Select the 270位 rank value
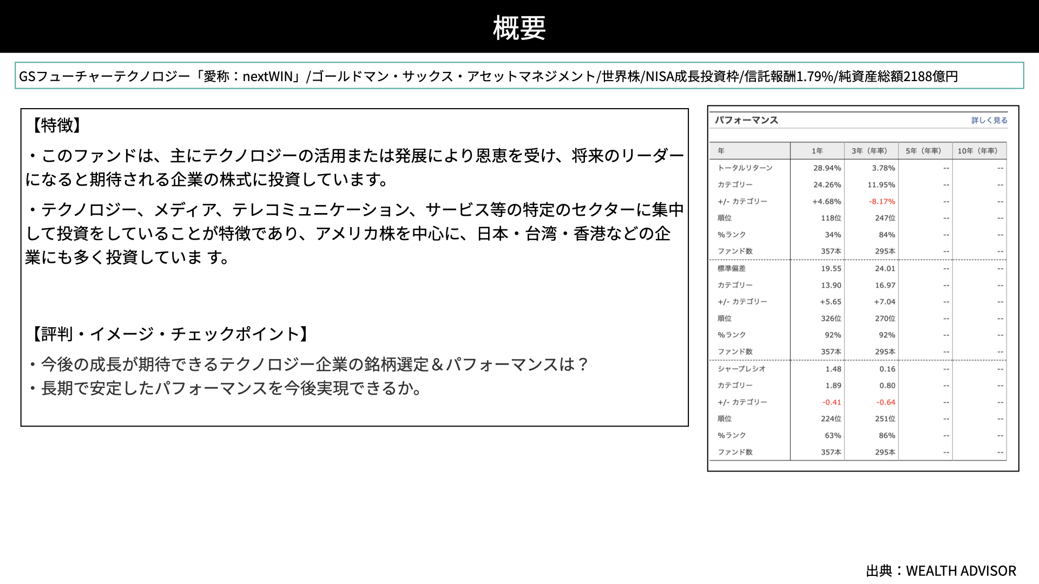 pyautogui.click(x=885, y=319)
